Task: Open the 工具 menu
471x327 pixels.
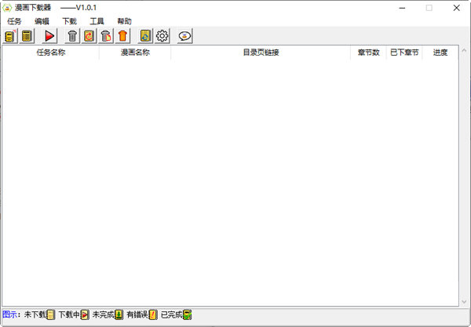Action: pyautogui.click(x=97, y=21)
